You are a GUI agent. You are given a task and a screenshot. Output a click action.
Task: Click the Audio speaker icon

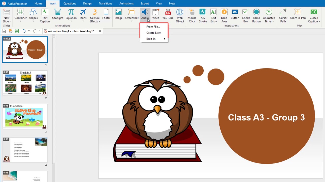click(x=145, y=12)
